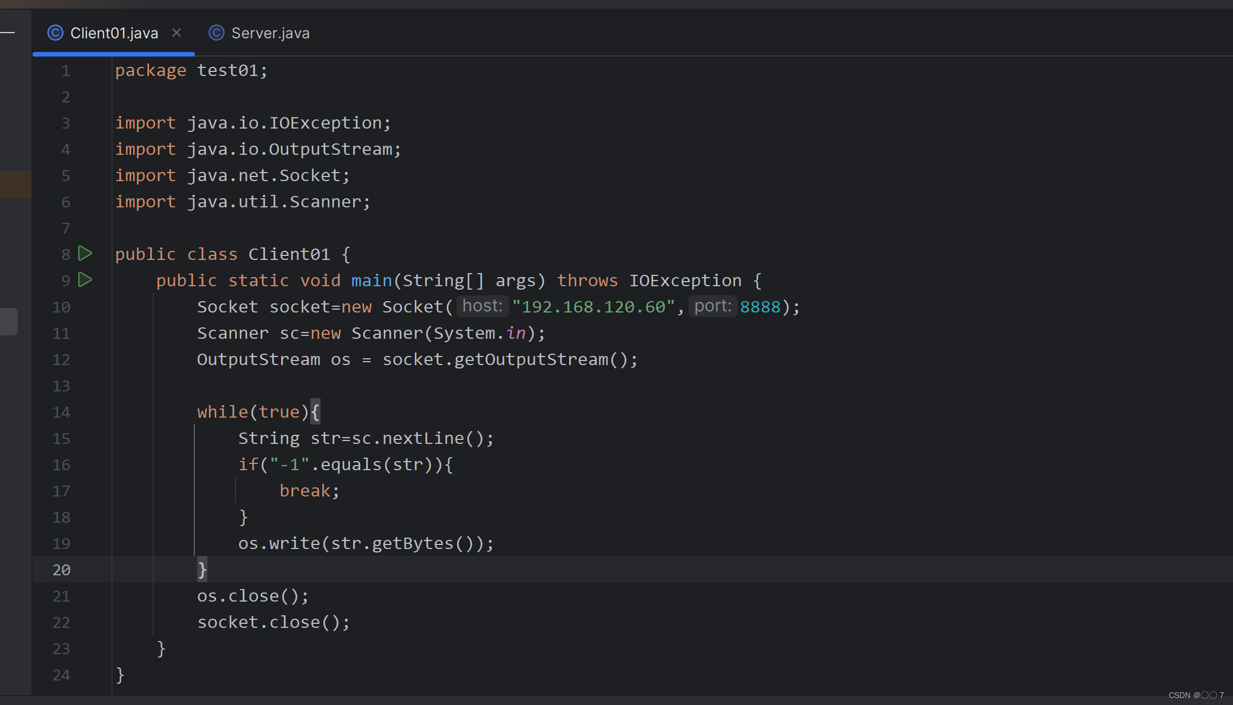Click the minimize dash in left panel
Image resolution: width=1233 pixels, height=705 pixels.
point(7,33)
